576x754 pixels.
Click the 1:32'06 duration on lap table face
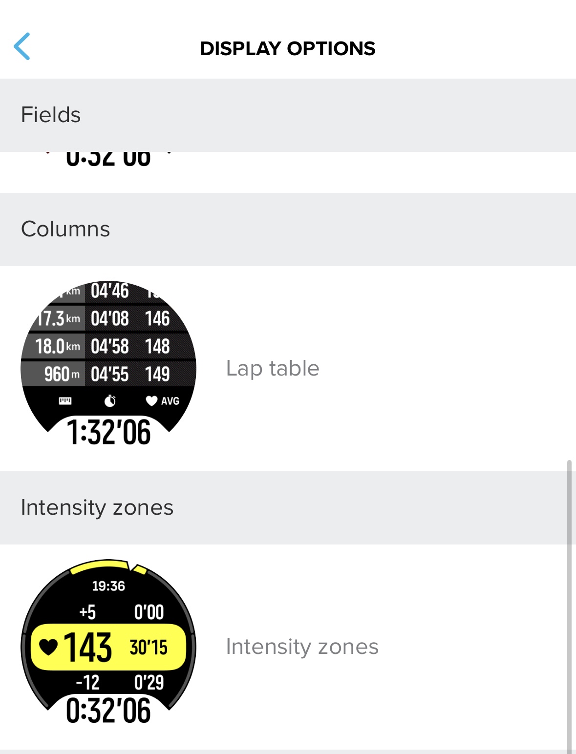point(108,433)
